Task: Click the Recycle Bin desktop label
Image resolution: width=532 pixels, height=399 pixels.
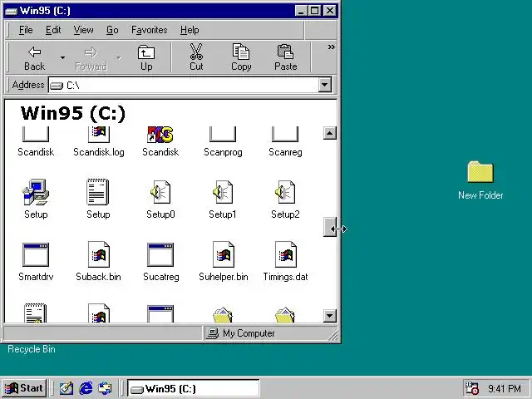Action: coord(32,349)
